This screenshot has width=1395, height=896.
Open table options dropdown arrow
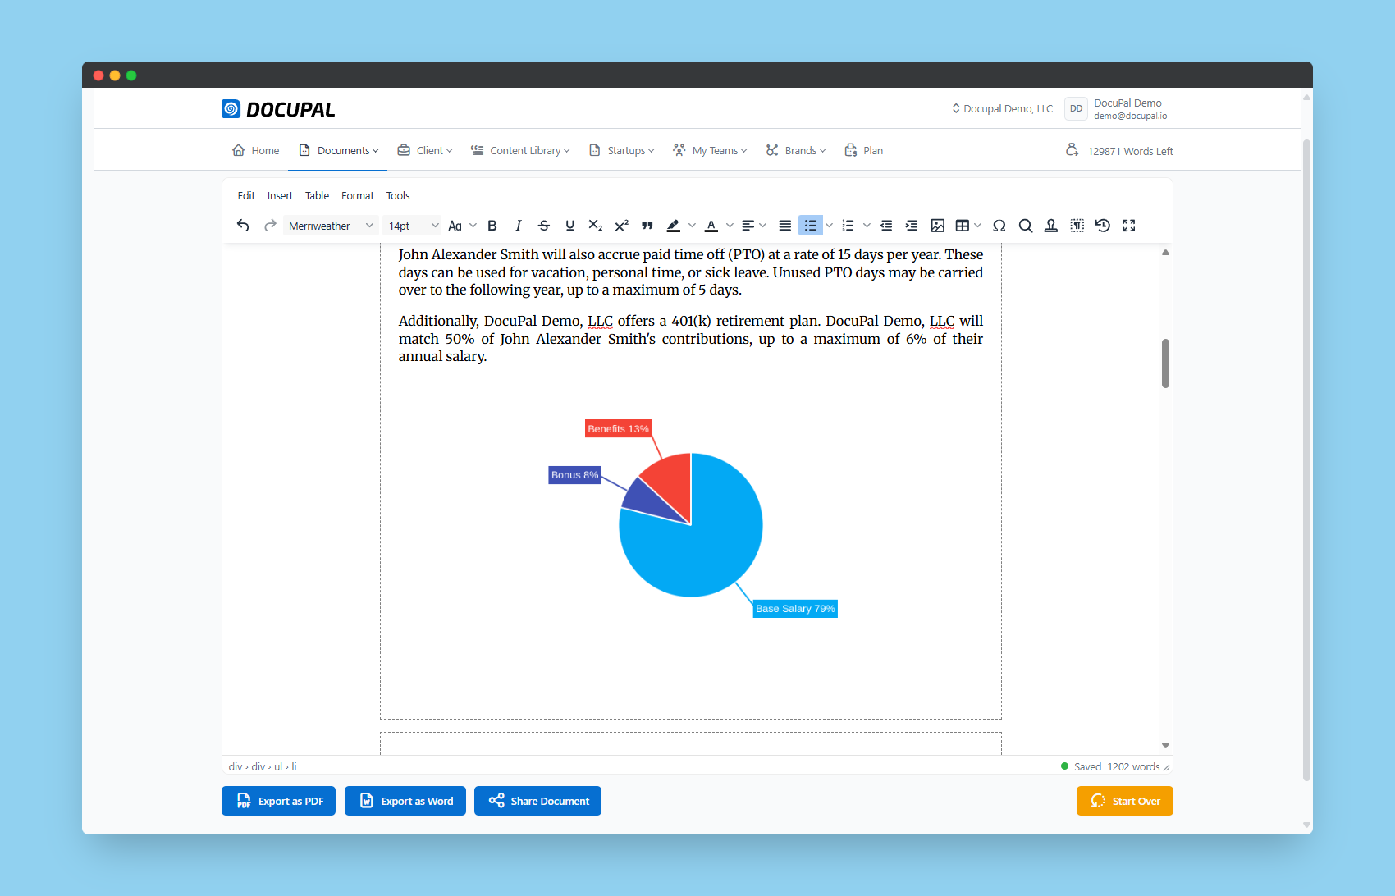pos(977,226)
